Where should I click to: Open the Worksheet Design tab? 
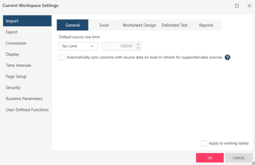139,25
